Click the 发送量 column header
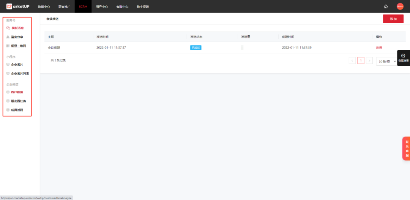Viewport: 410px width, 200px height. [x=246, y=37]
